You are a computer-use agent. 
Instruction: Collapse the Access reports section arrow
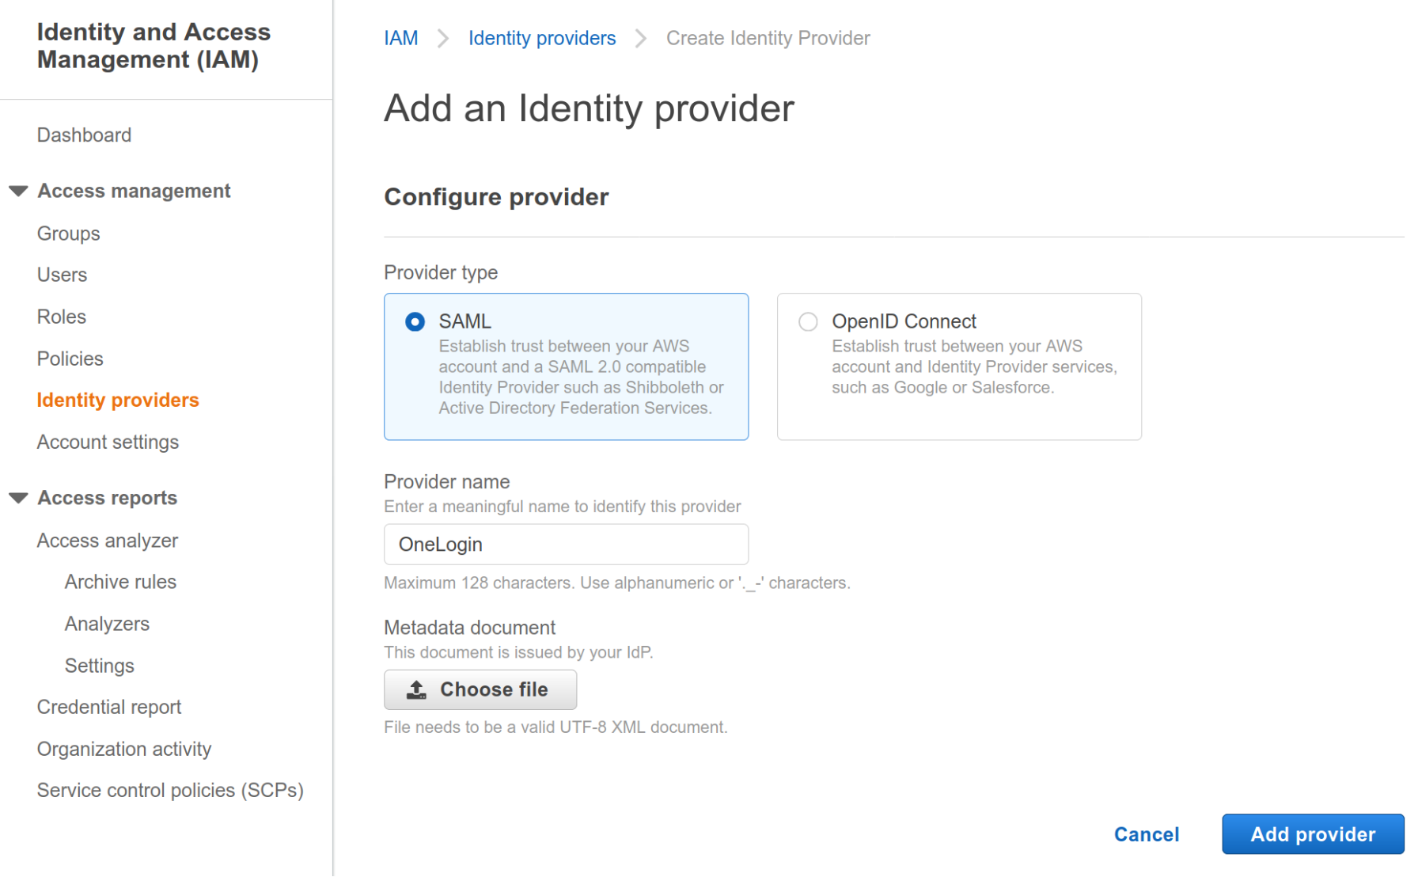pos(18,498)
